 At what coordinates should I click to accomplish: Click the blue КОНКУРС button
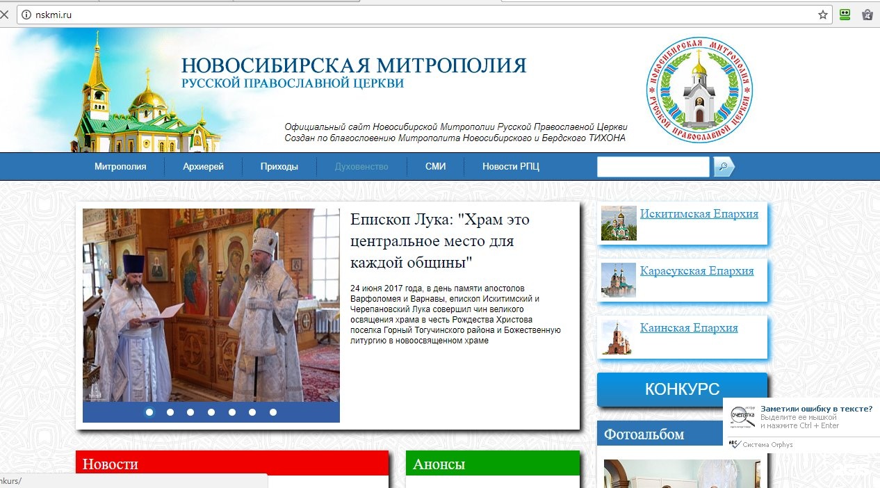tap(682, 389)
